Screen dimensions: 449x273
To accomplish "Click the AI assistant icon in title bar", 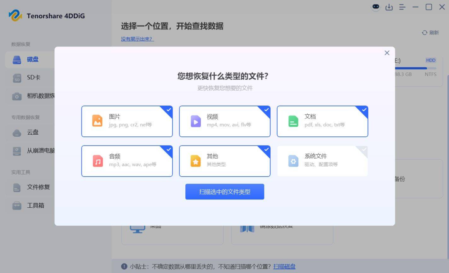I will (375, 7).
